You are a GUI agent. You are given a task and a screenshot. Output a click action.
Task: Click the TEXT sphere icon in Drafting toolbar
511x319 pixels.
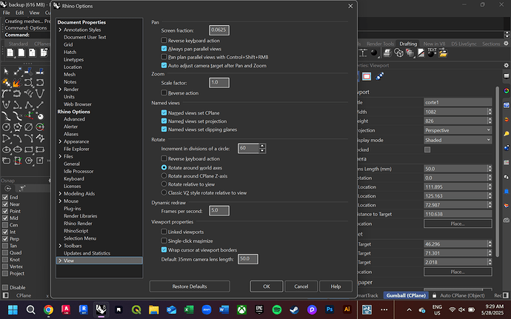[432, 53]
